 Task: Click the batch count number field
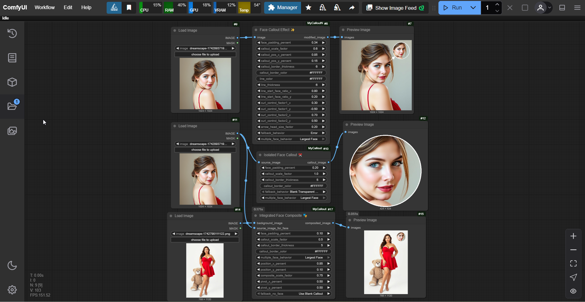[487, 8]
